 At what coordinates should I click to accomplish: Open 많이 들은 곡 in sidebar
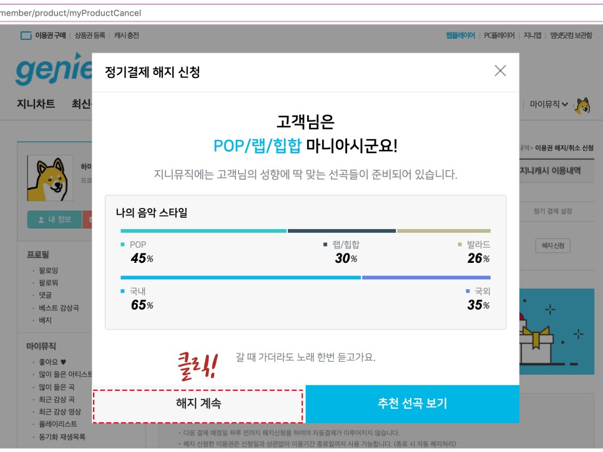57,387
